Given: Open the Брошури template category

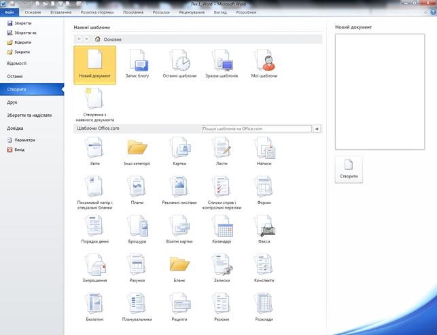Looking at the screenshot, I should coord(137,230).
